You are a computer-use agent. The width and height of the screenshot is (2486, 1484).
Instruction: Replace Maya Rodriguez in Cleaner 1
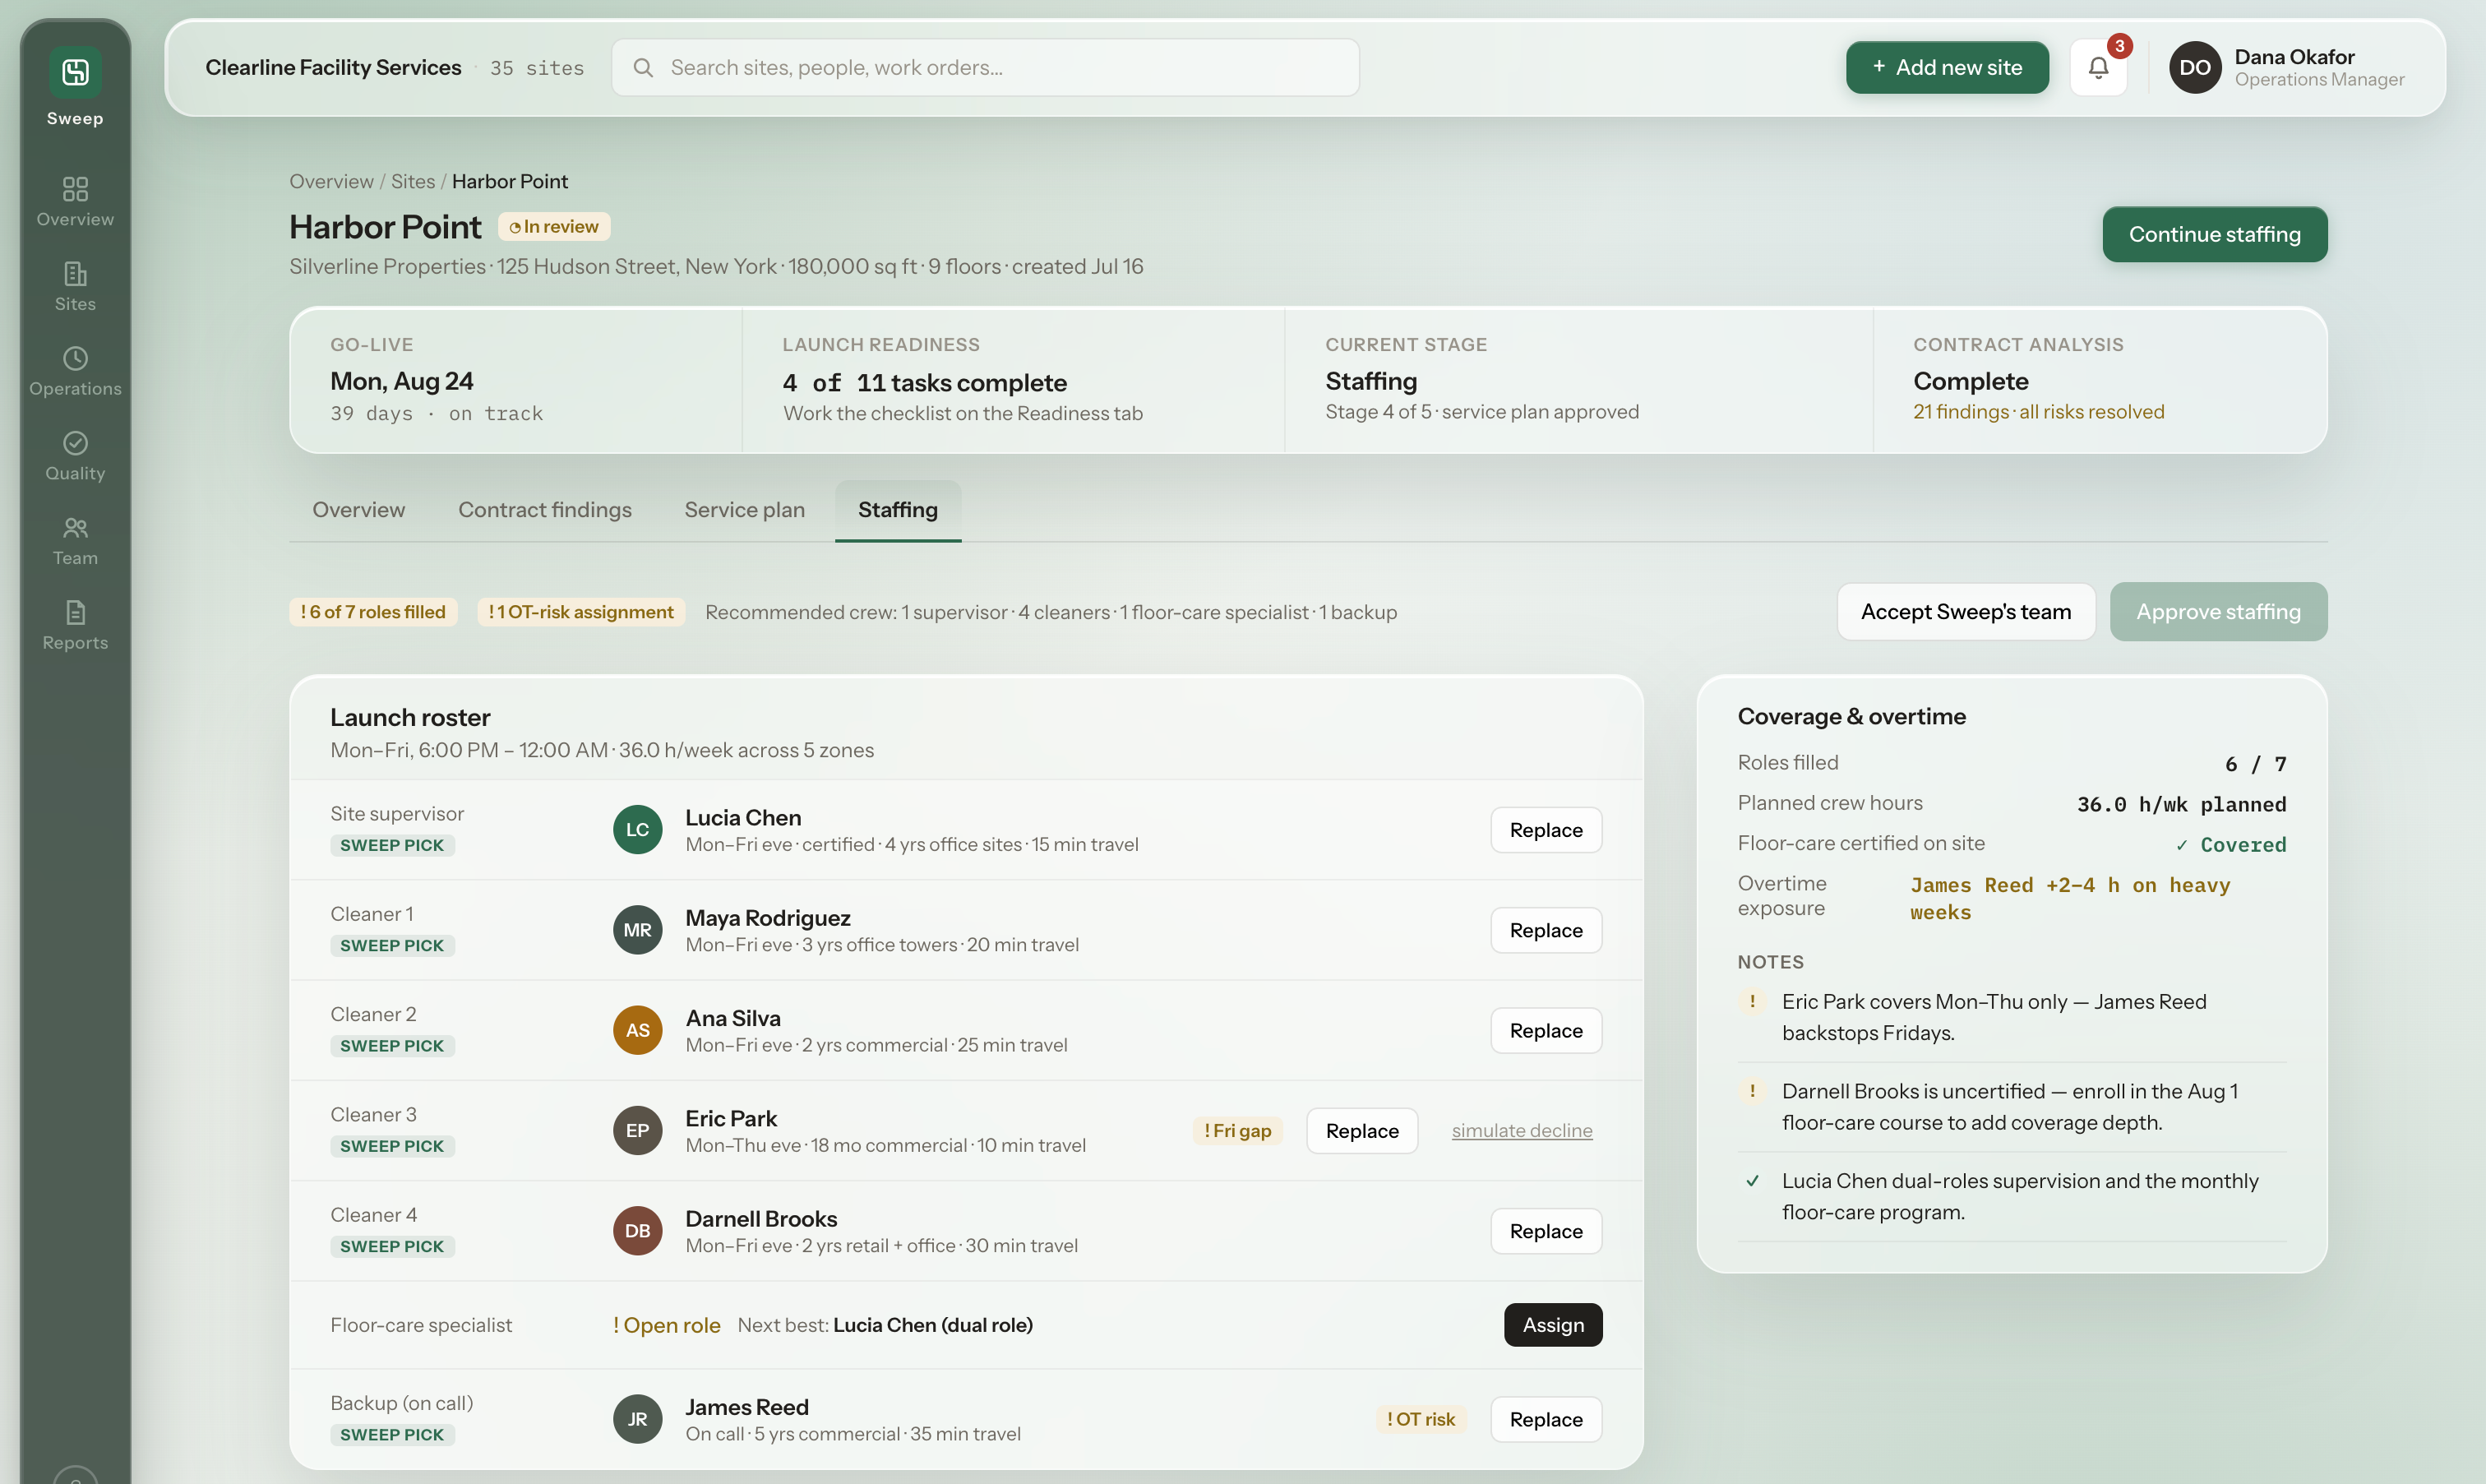tap(1546, 929)
